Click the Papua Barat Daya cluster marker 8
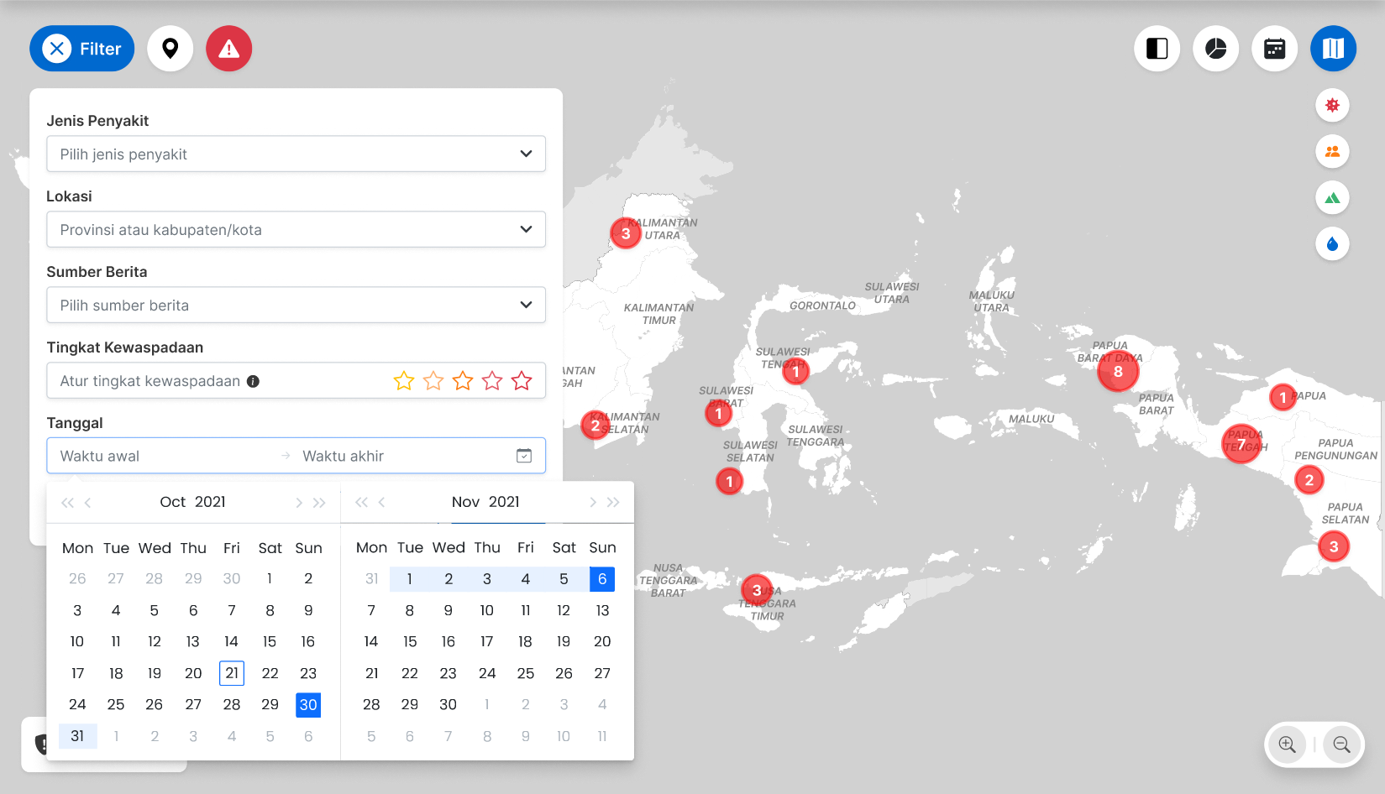This screenshot has width=1385, height=794. pyautogui.click(x=1118, y=372)
